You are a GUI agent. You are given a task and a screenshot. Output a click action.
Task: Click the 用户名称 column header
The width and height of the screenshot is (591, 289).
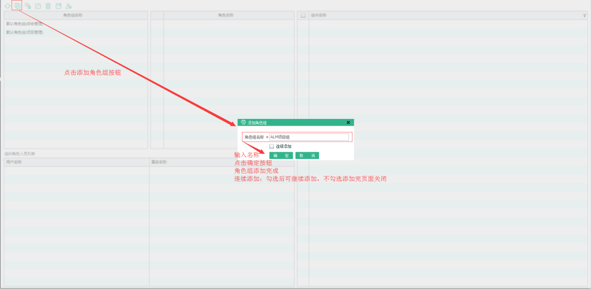(x=76, y=162)
